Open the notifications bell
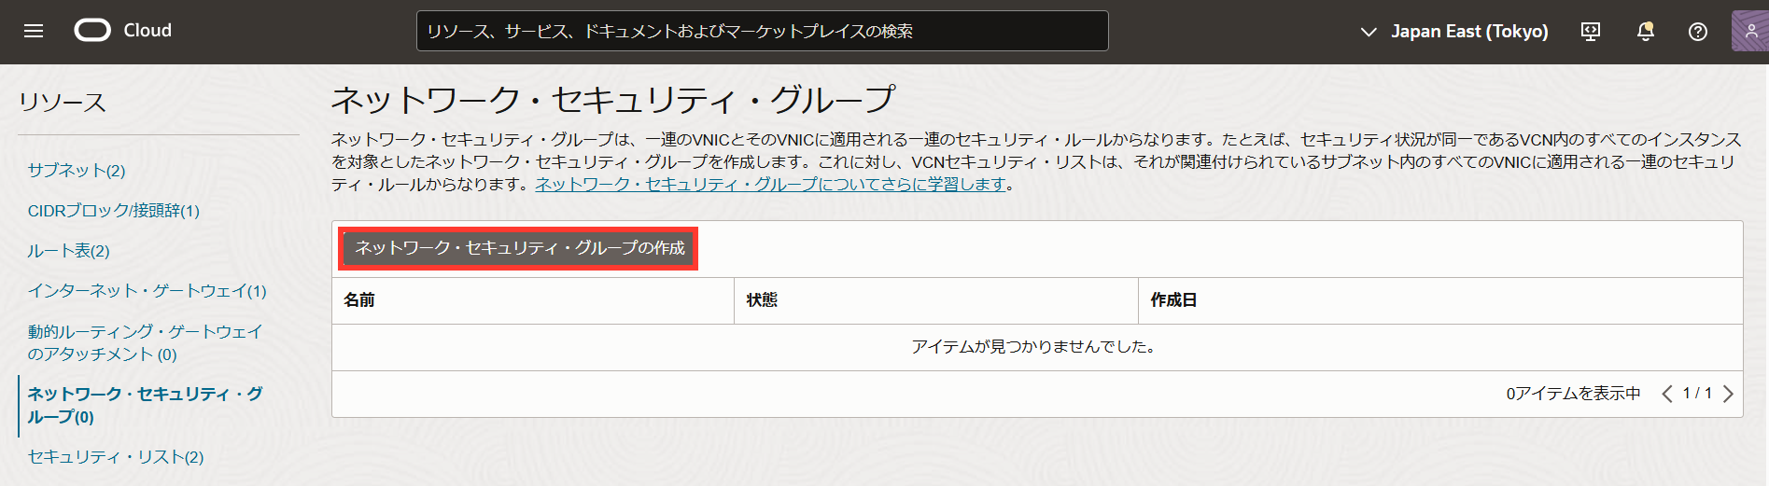 click(1646, 32)
